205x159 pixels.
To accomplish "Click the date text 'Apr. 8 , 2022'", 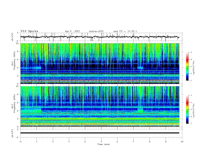I will 72,31.
